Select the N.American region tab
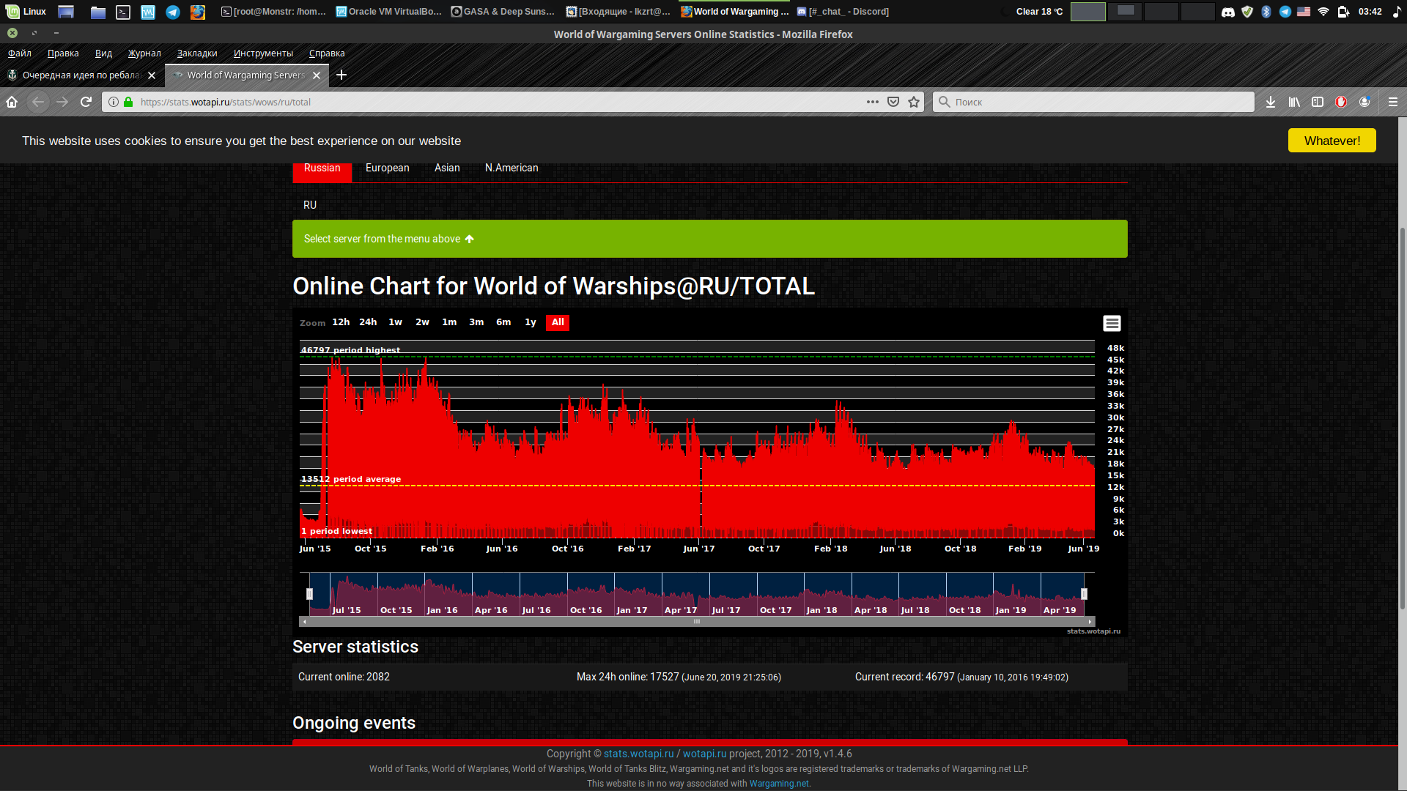This screenshot has width=1407, height=791. pyautogui.click(x=512, y=168)
